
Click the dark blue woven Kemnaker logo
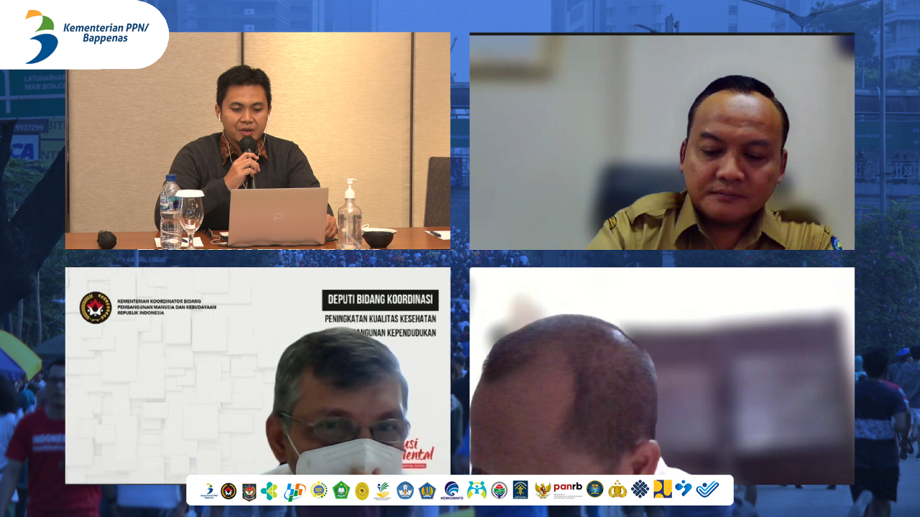640,489
